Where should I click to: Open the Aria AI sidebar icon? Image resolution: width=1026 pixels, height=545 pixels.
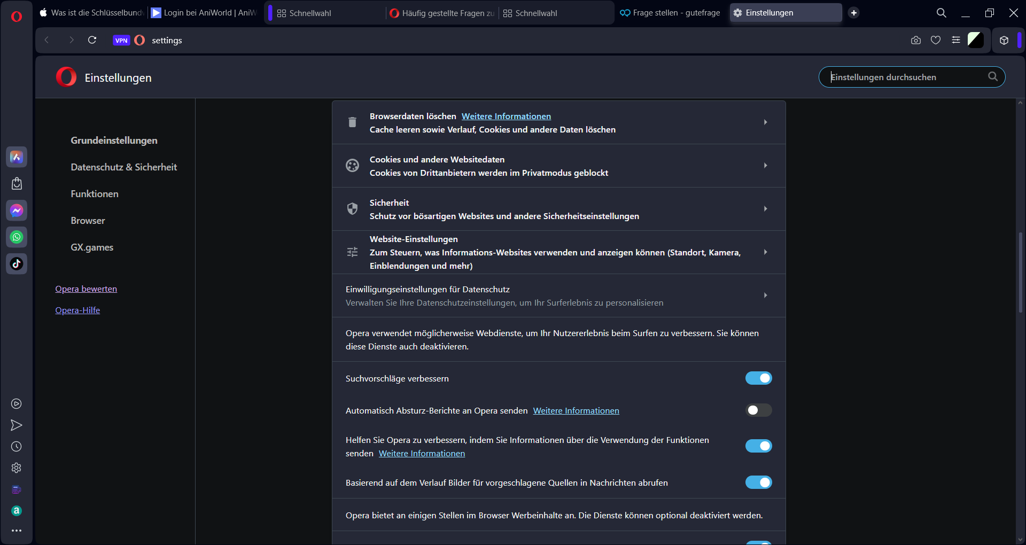tap(17, 157)
